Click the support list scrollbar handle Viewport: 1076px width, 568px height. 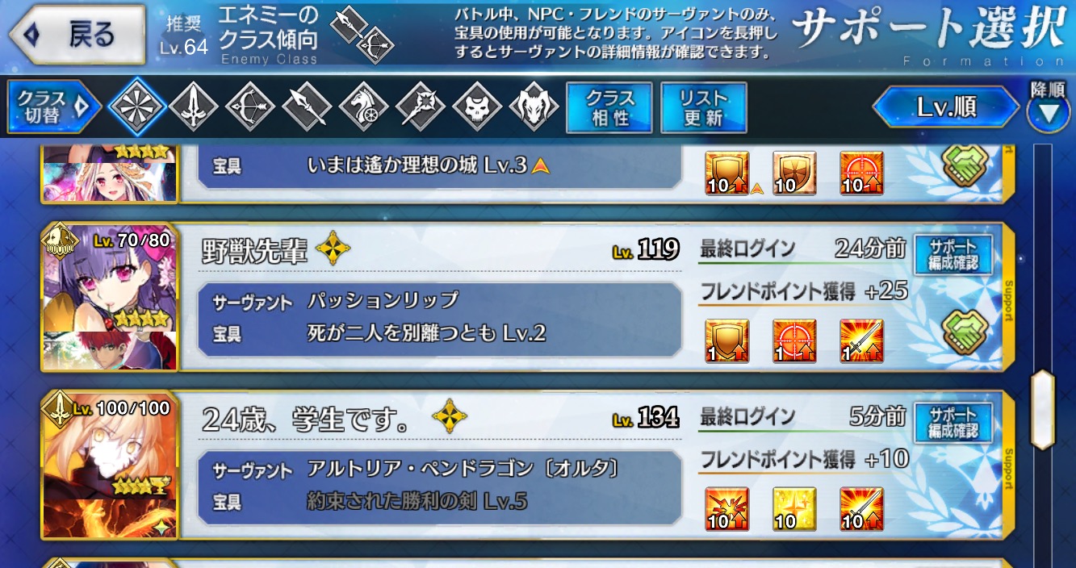(1043, 409)
